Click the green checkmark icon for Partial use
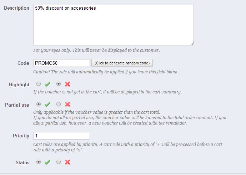This screenshot has width=246, height=175. coord(47,104)
